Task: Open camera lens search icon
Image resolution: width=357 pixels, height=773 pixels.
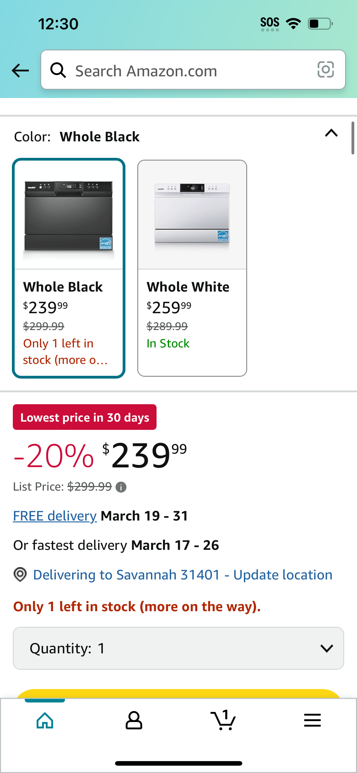Action: [x=326, y=70]
